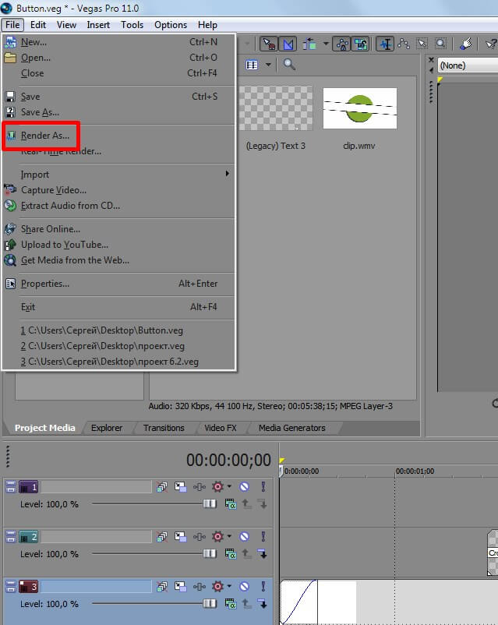Open the Options menu
Viewport: 498px width, 625px height.
171,25
